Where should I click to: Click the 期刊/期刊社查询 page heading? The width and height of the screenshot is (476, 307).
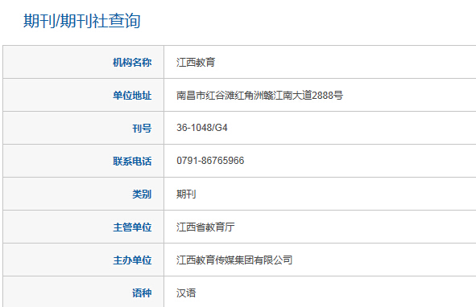(x=82, y=21)
